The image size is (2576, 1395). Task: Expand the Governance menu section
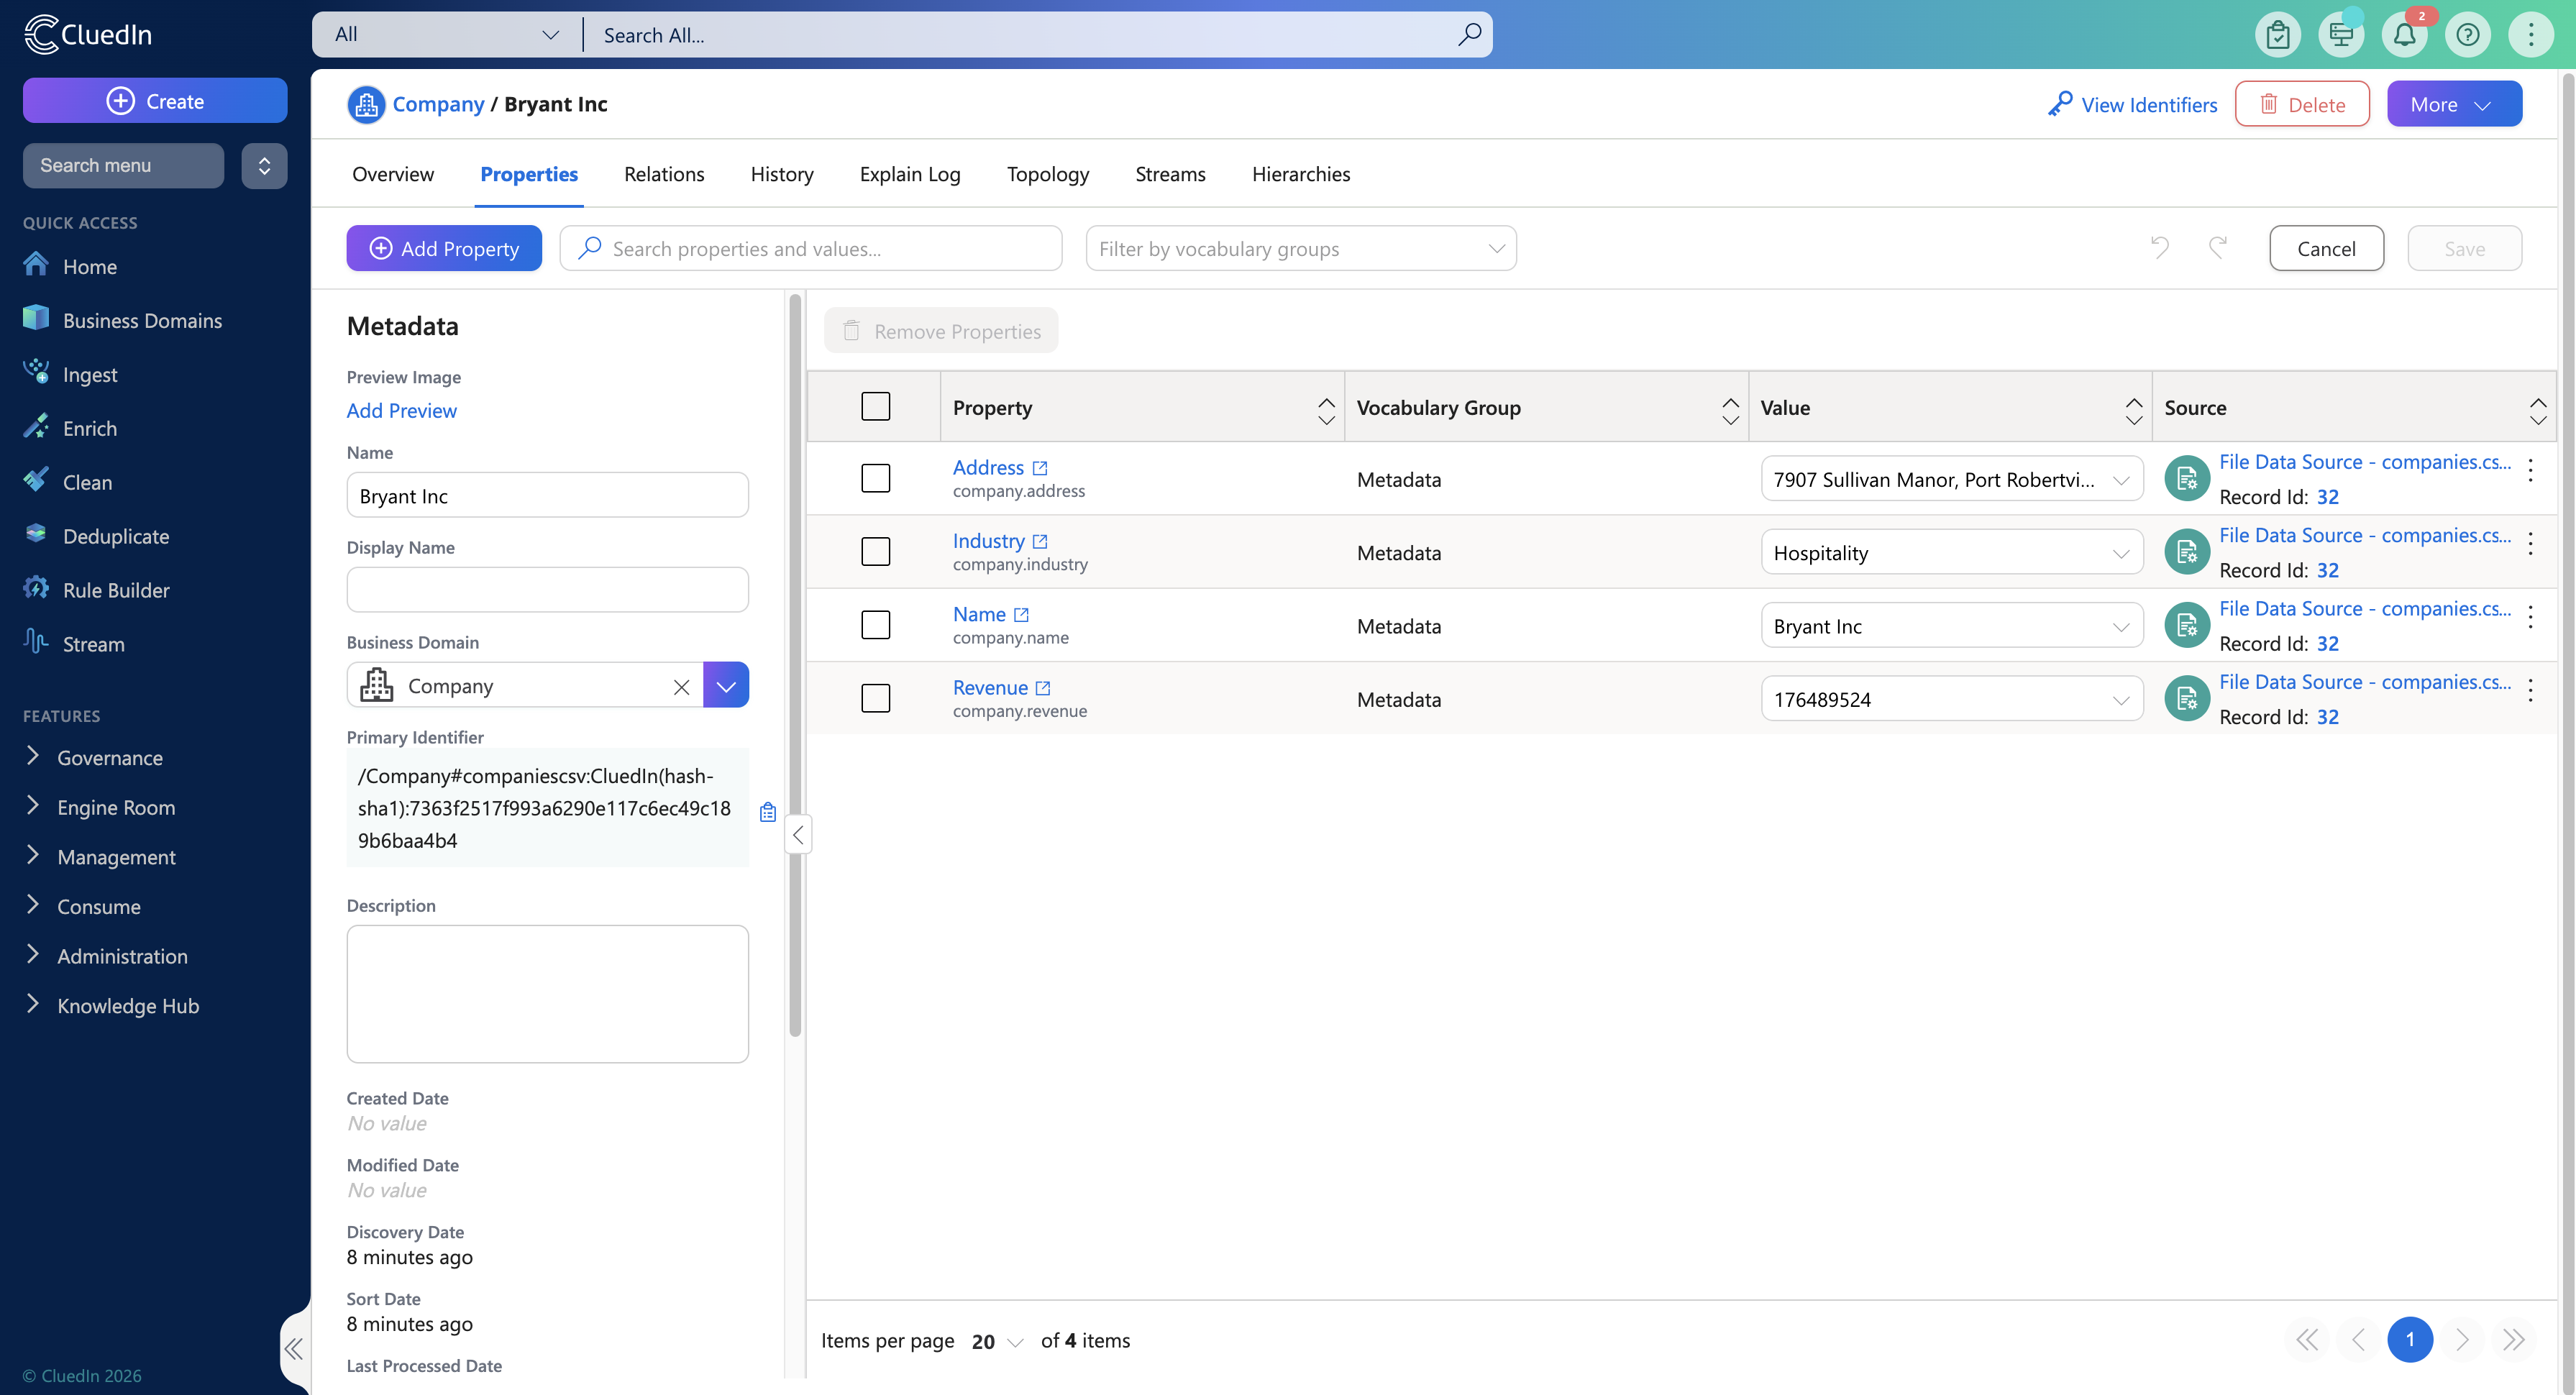tap(109, 757)
